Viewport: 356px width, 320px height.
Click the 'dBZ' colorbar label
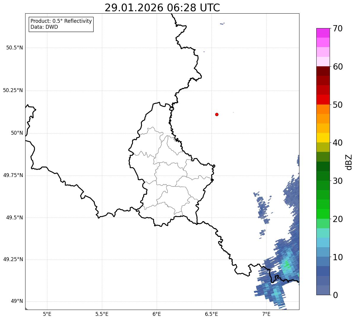(349, 162)
